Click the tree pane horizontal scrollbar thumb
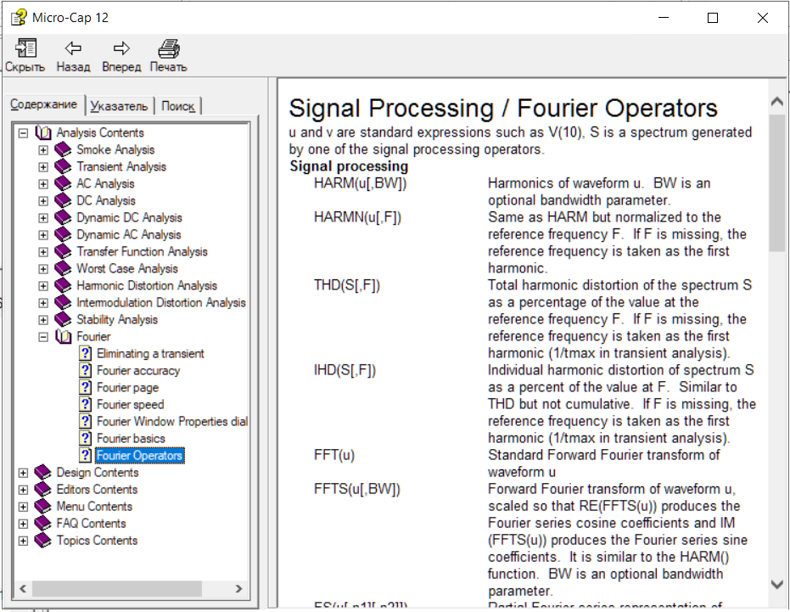Image resolution: width=790 pixels, height=612 pixels. tap(117, 588)
